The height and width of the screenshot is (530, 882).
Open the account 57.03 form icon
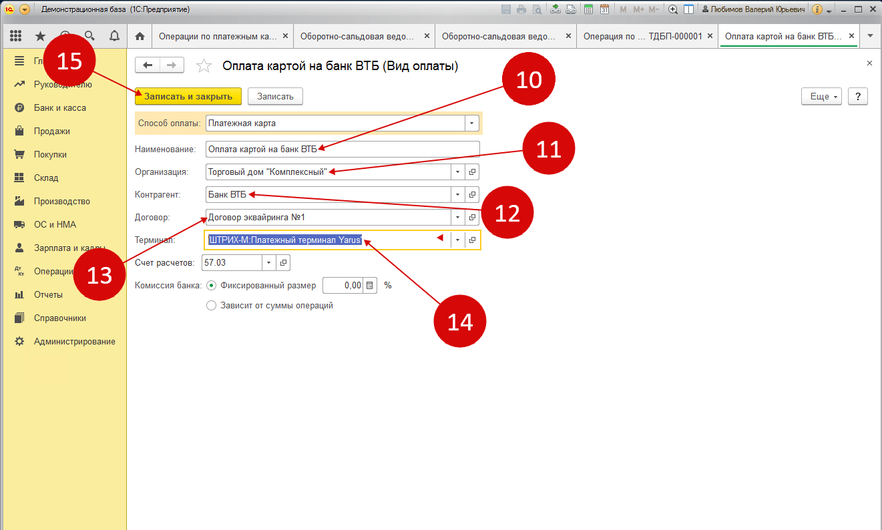[x=283, y=262]
